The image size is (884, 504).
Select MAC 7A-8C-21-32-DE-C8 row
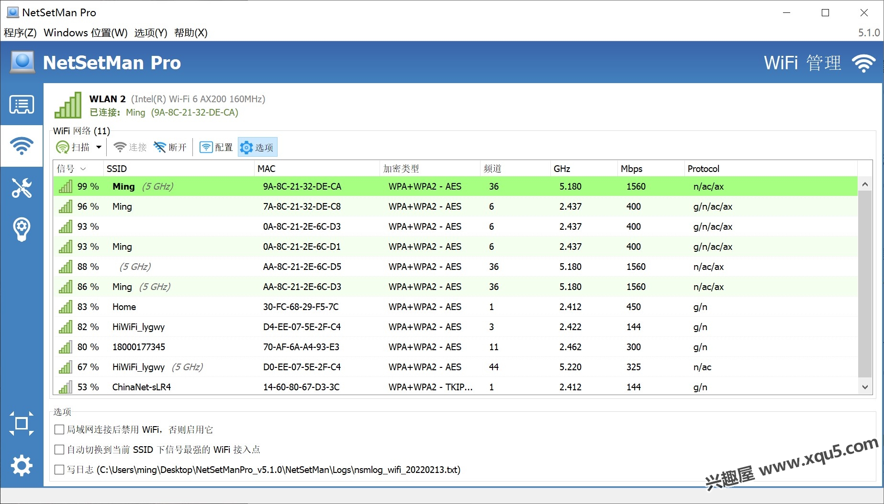pos(455,206)
